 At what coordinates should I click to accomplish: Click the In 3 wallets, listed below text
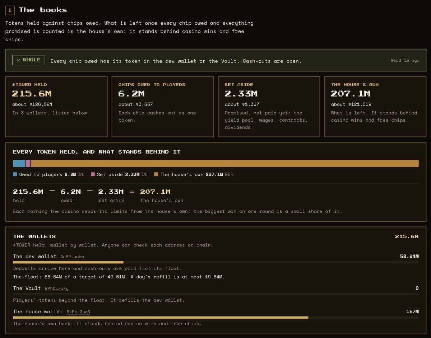coord(51,113)
